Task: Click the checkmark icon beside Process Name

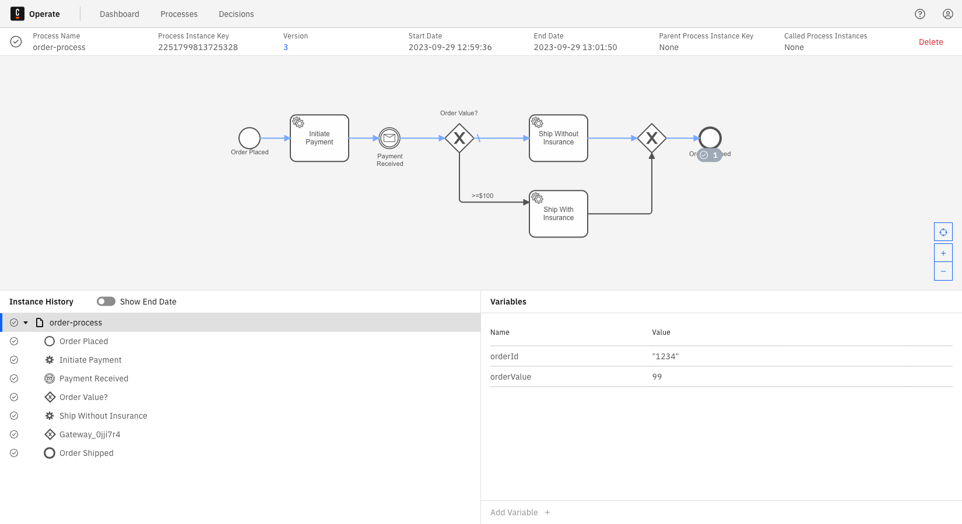Action: point(16,41)
